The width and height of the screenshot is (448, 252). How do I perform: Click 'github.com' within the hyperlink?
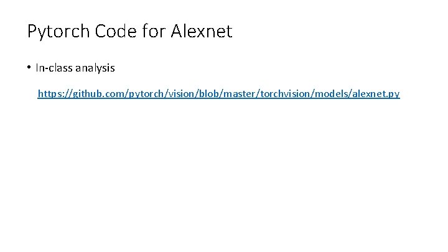(x=98, y=94)
